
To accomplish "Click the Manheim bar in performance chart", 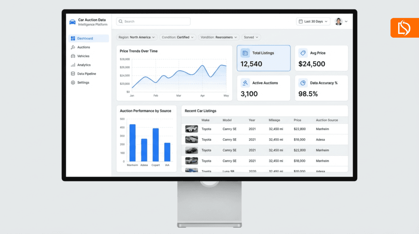I will pyautogui.click(x=133, y=143).
